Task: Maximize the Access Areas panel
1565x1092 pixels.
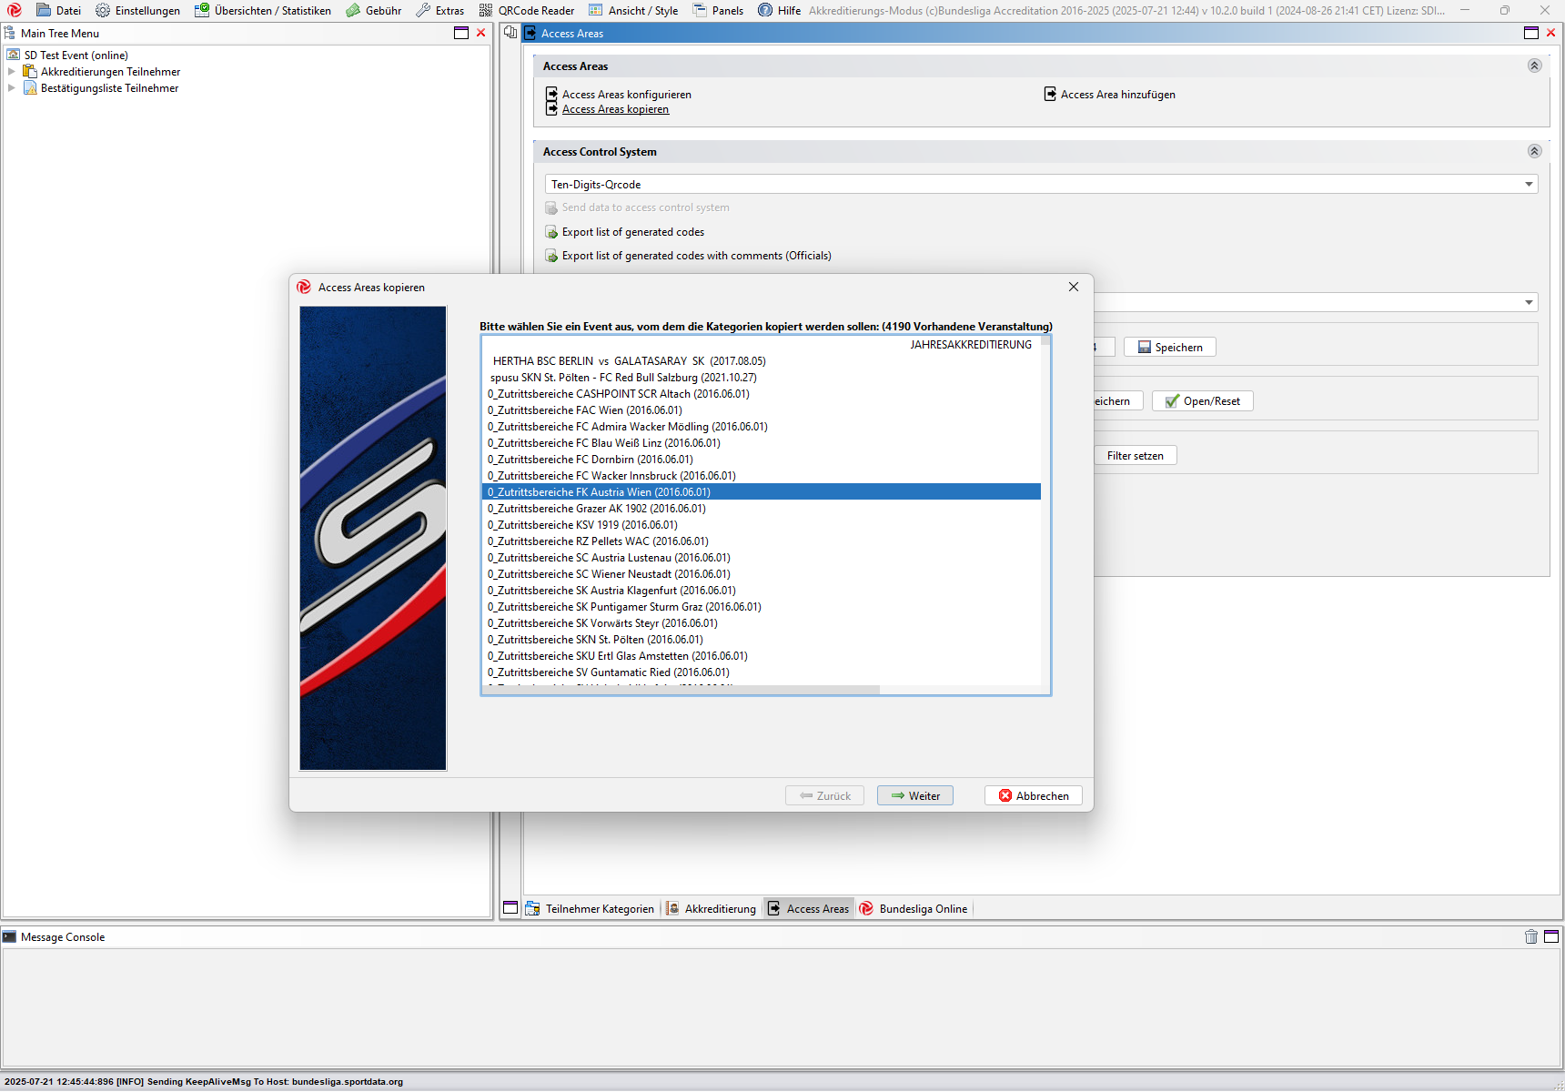Action: coord(1531,33)
